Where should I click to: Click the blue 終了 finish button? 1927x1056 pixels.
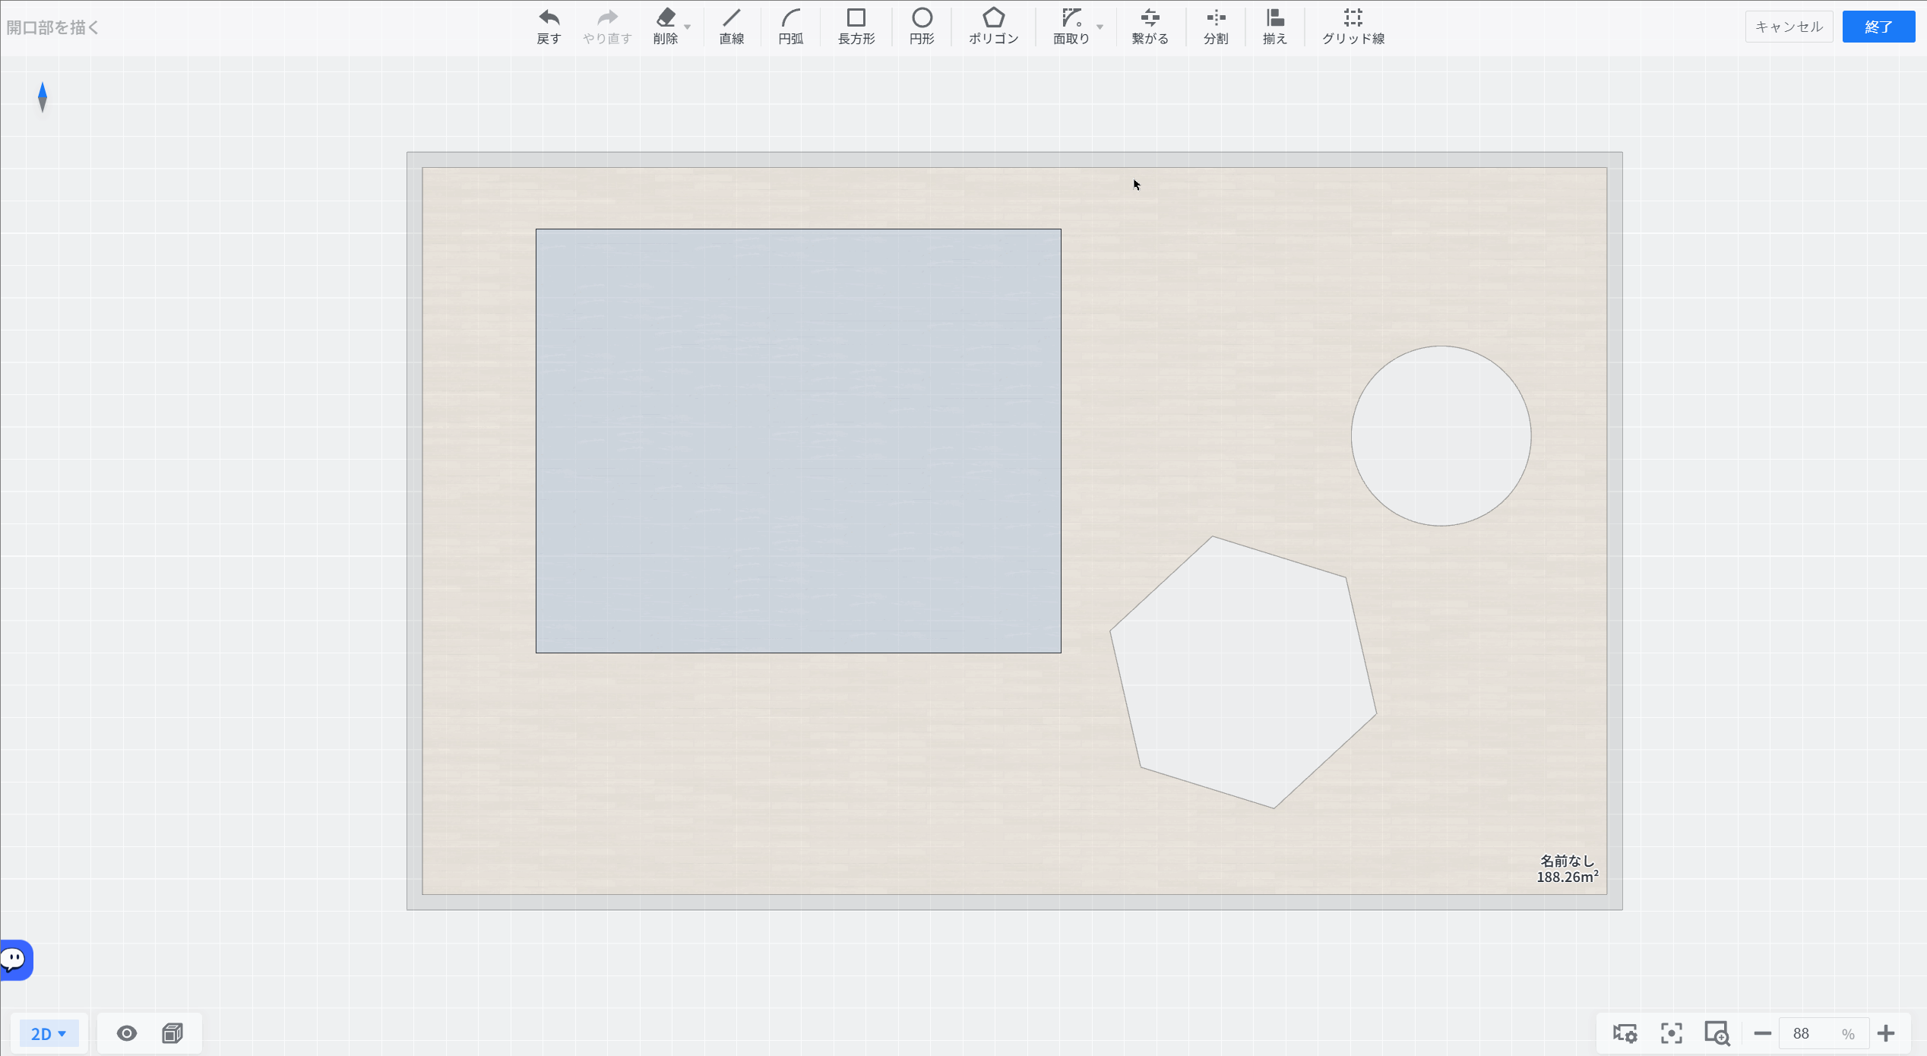(1878, 27)
